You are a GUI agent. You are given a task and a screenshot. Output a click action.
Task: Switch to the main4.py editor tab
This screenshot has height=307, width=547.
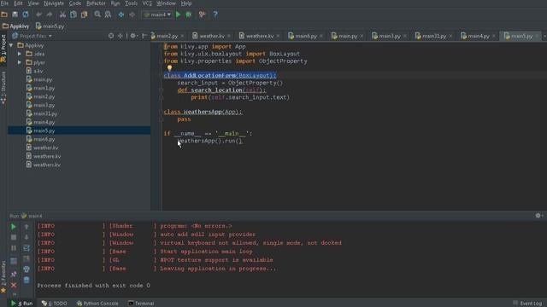[x=479, y=36]
